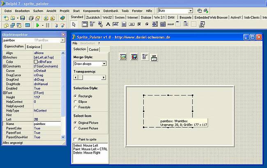Run the project with green arrow
The image size is (267, 168).
coord(38,25)
